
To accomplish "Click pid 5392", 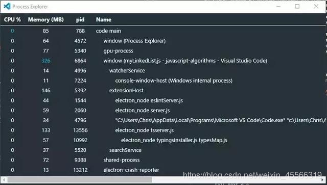I will coord(80,91).
